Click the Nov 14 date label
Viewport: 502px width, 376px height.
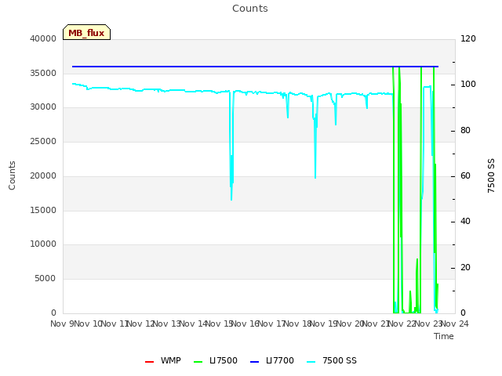194,324
